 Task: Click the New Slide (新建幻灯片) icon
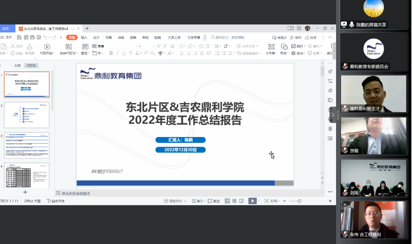tap(69, 47)
